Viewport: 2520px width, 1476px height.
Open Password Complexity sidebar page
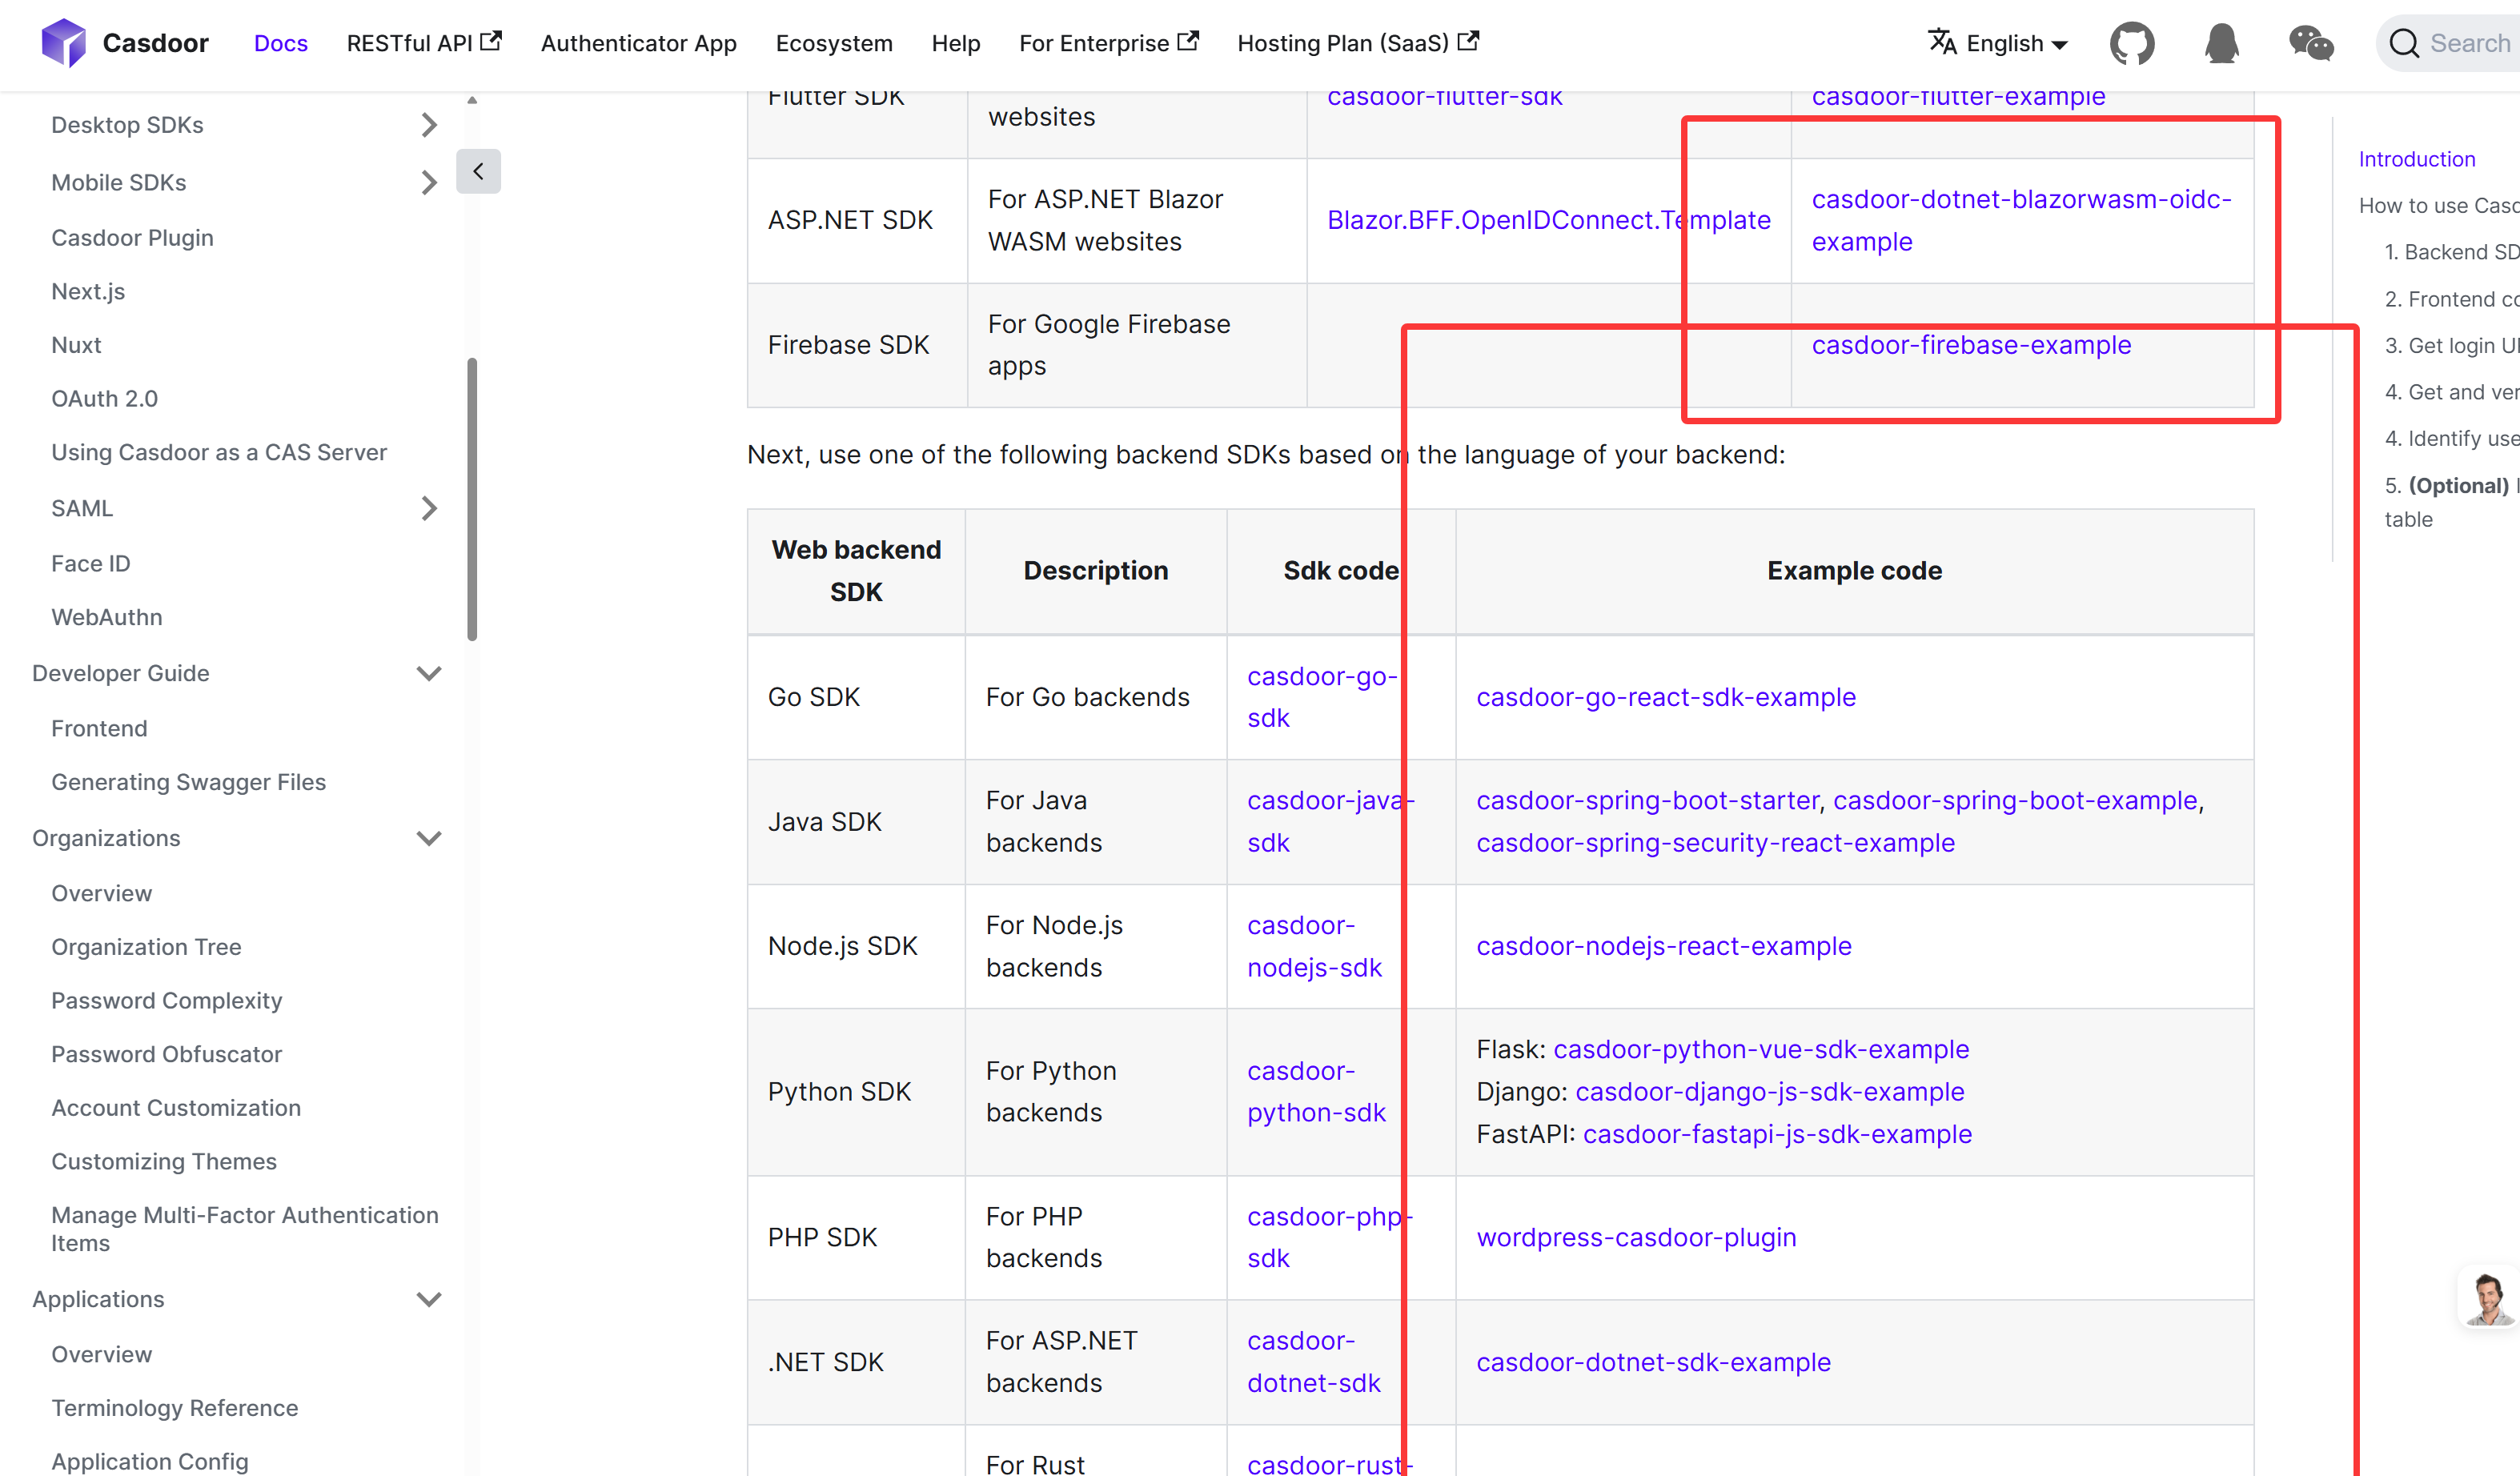coord(166,1000)
